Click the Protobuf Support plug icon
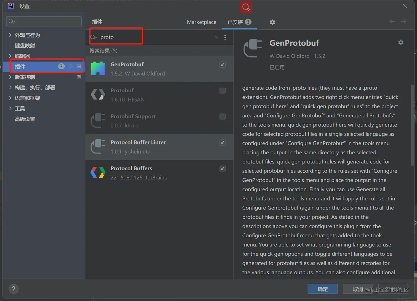Image resolution: width=417 pixels, height=301 pixels. click(x=98, y=120)
